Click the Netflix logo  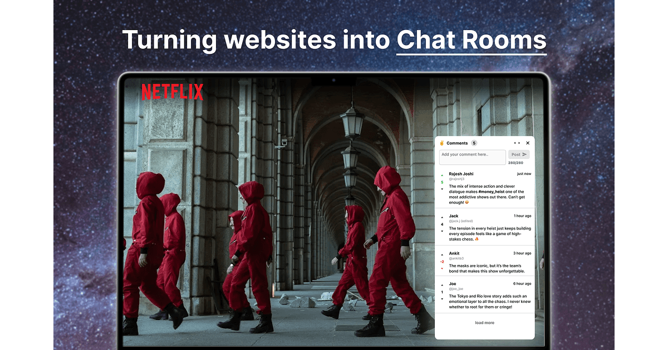tap(171, 92)
